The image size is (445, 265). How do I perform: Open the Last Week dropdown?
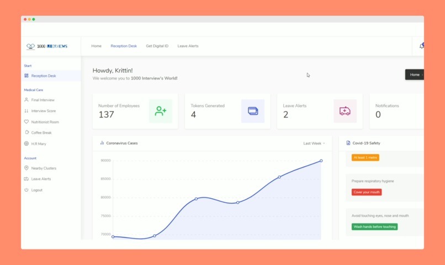click(314, 144)
